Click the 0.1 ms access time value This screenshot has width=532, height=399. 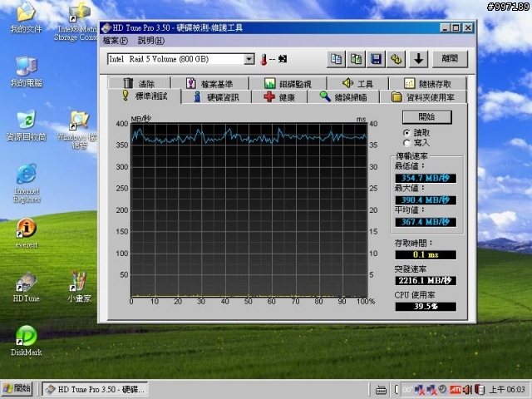[426, 255]
